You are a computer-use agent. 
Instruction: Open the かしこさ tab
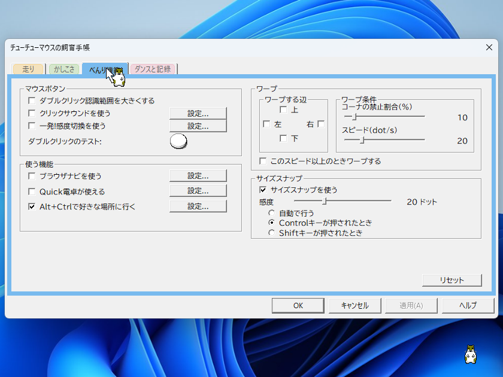coord(64,69)
